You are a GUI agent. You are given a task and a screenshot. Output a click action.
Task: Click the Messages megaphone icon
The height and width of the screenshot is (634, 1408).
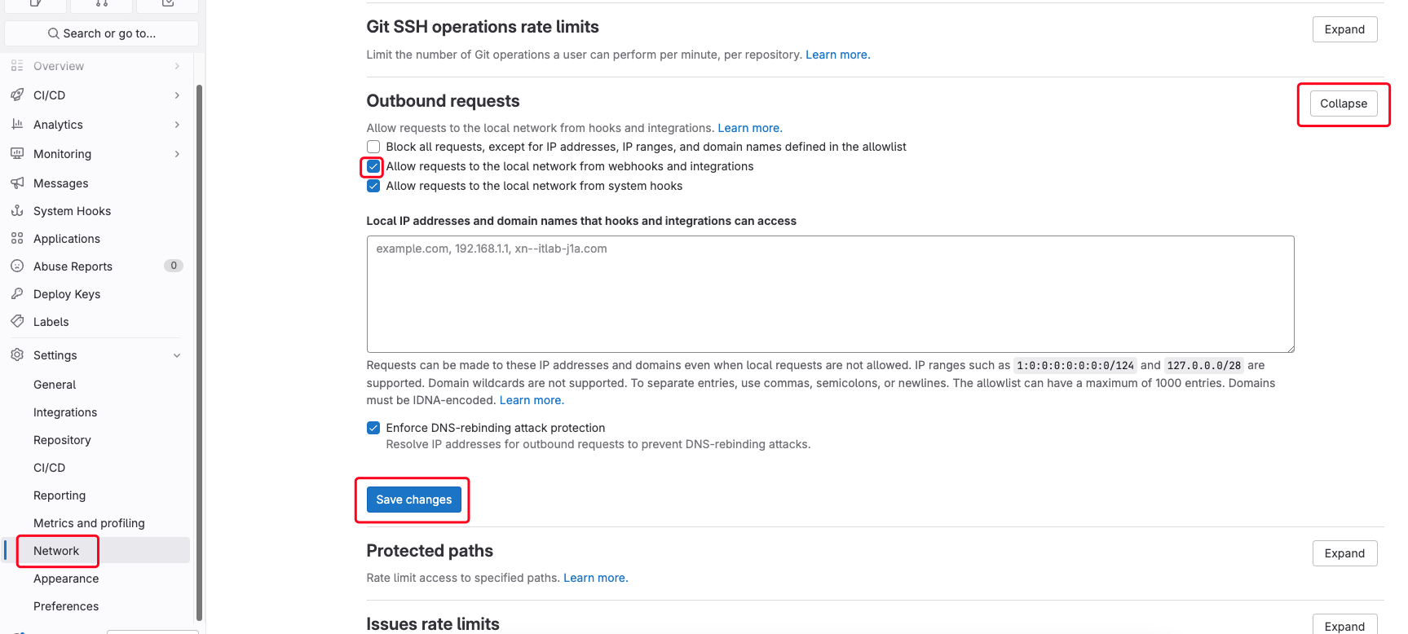pos(17,183)
